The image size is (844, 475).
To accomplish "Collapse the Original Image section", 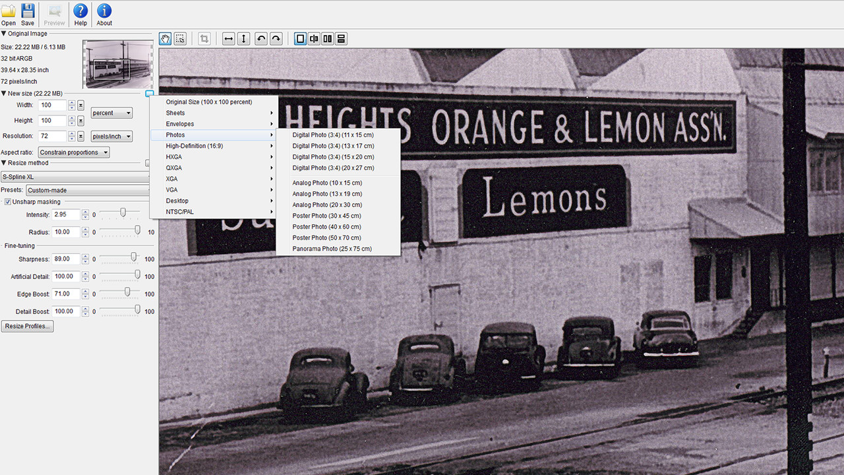I will click(3, 34).
